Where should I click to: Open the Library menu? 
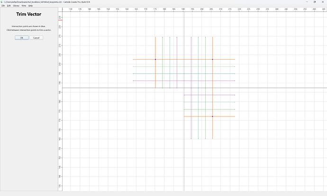[x=16, y=6]
